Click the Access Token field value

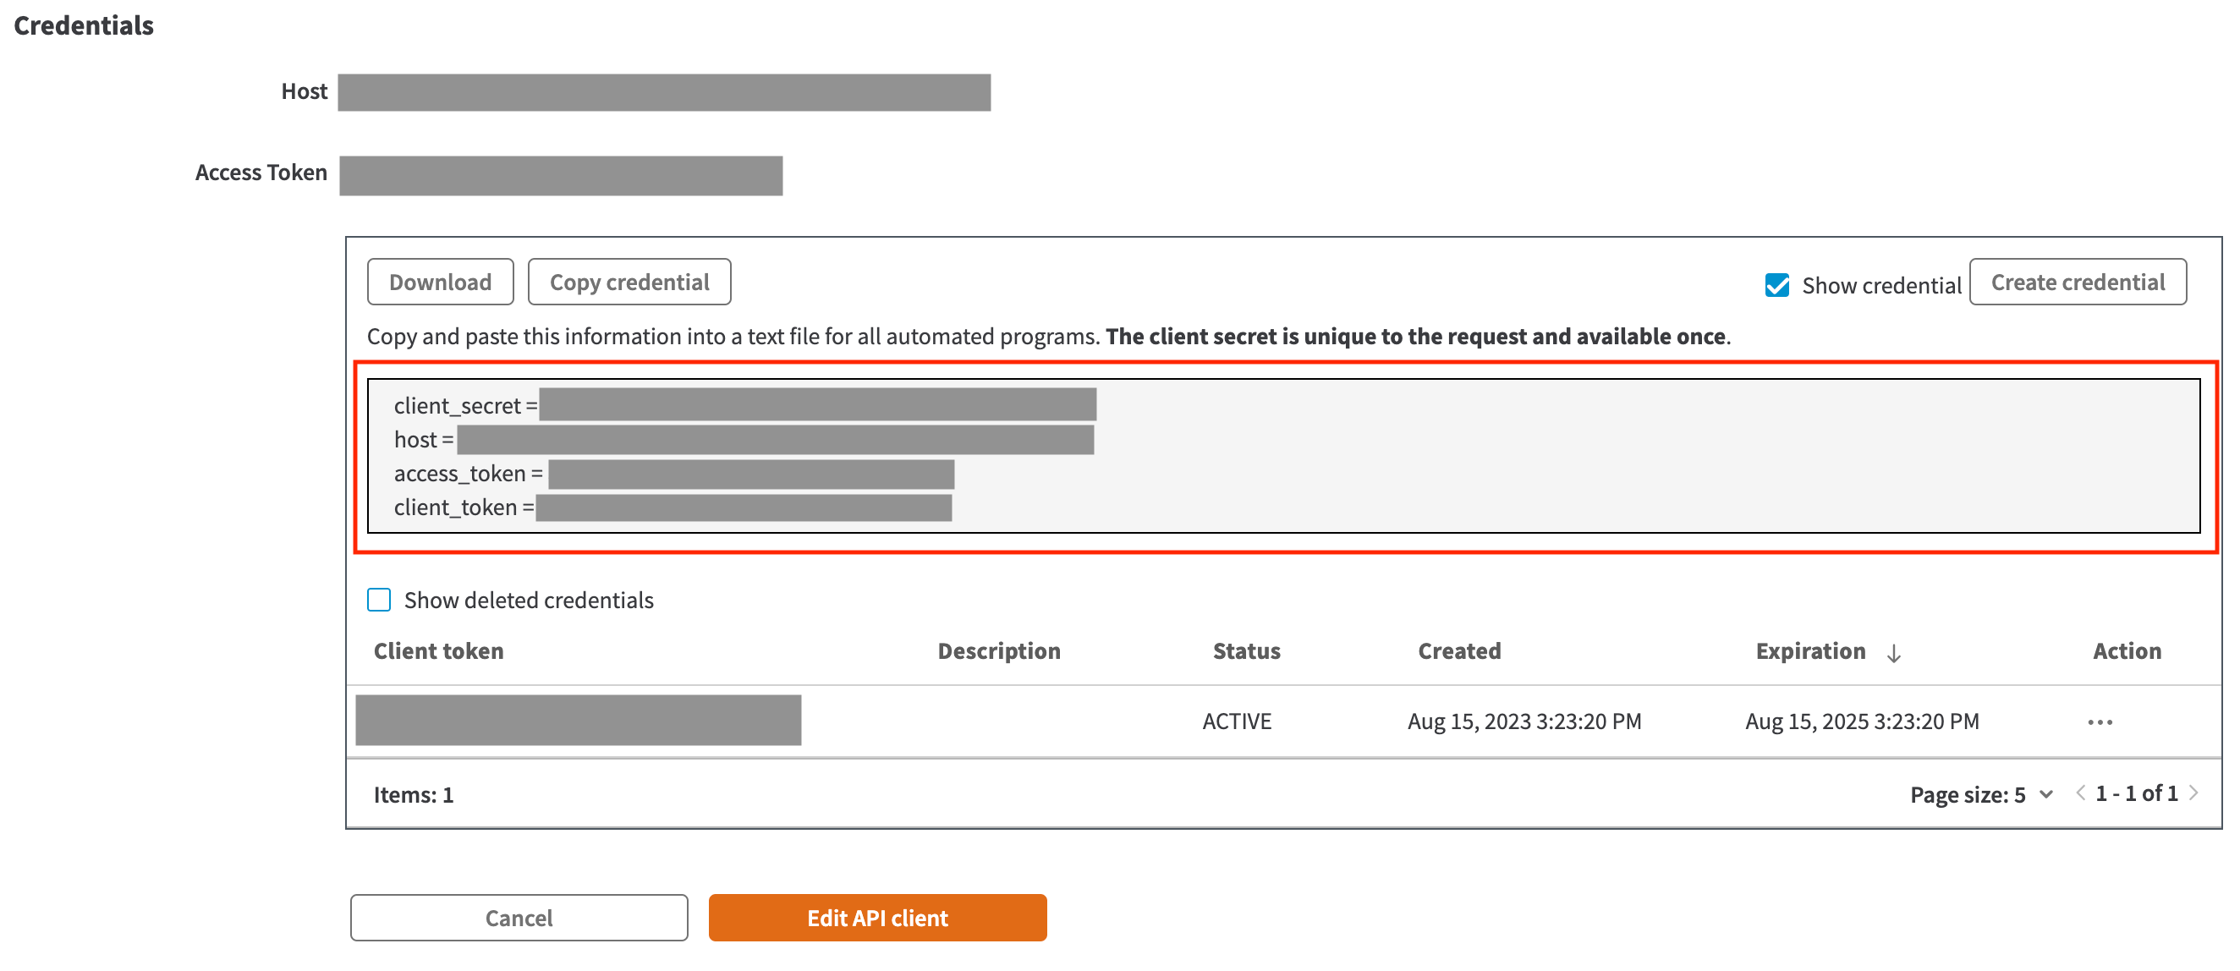point(561,176)
